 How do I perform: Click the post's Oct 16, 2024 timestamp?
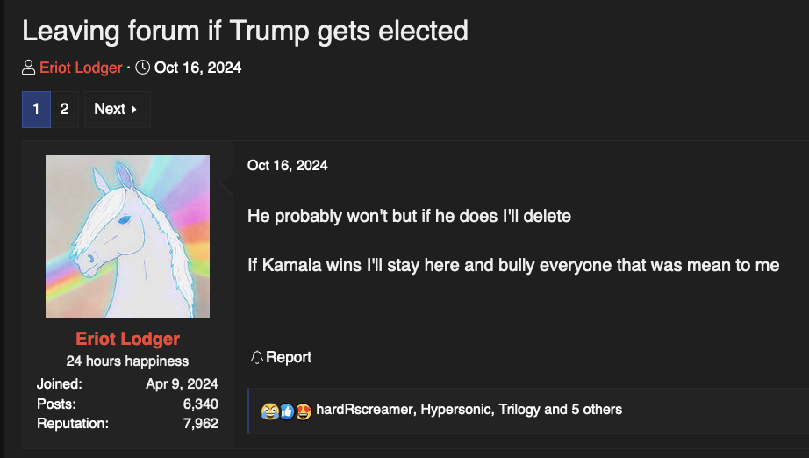click(x=287, y=165)
